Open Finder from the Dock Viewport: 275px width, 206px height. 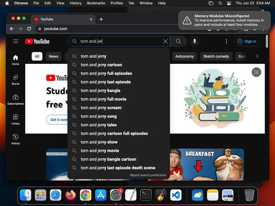(x=26, y=195)
